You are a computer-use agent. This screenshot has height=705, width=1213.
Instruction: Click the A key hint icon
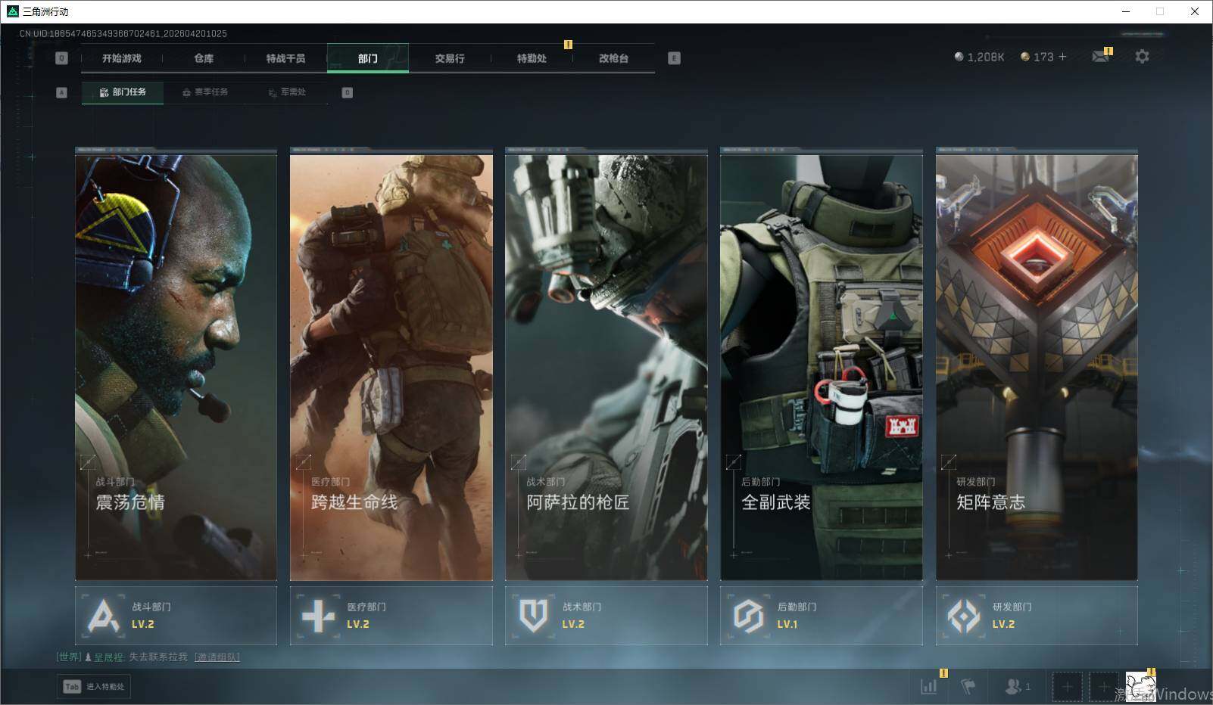point(61,92)
